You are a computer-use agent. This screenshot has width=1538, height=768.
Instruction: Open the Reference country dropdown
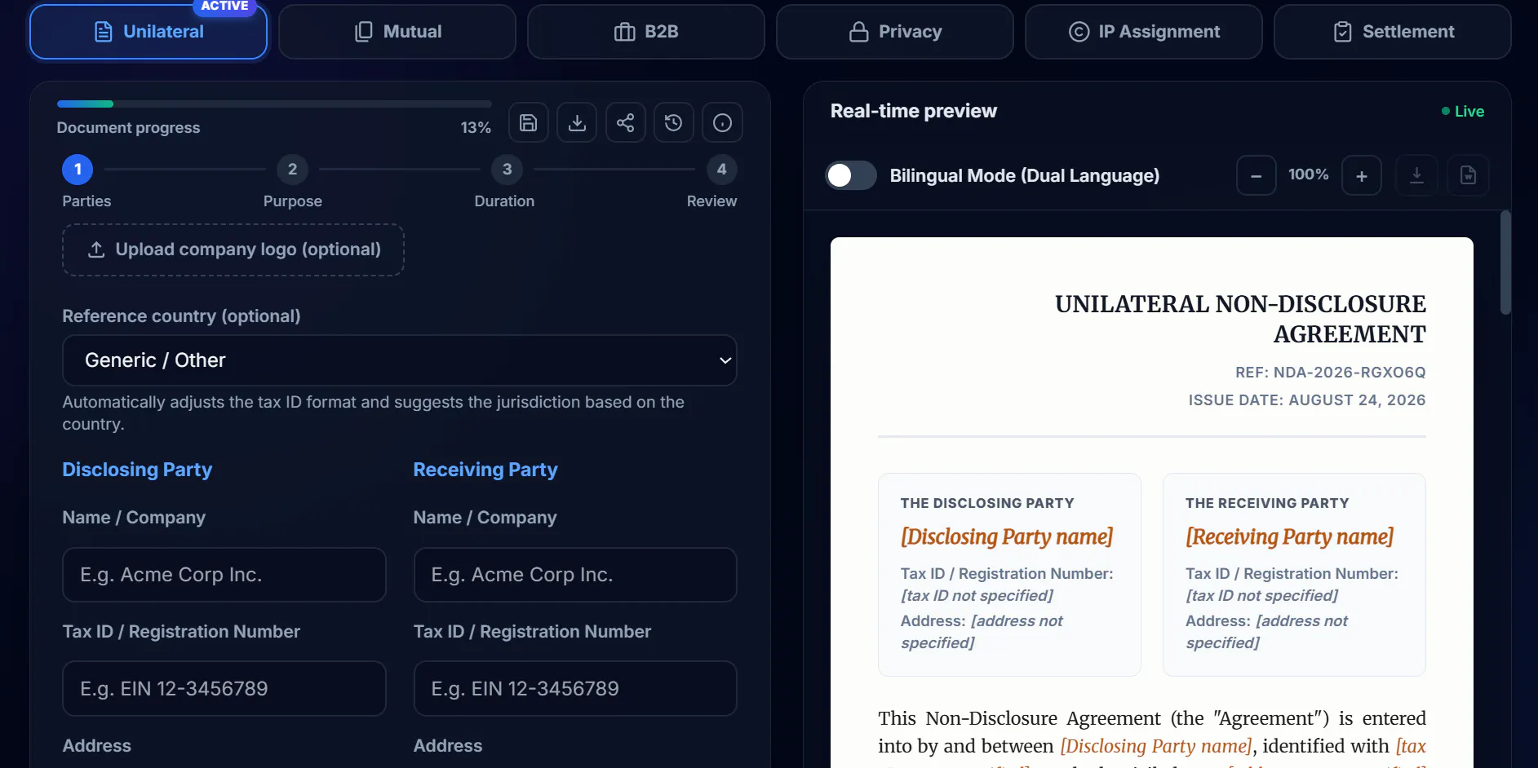pyautogui.click(x=400, y=360)
